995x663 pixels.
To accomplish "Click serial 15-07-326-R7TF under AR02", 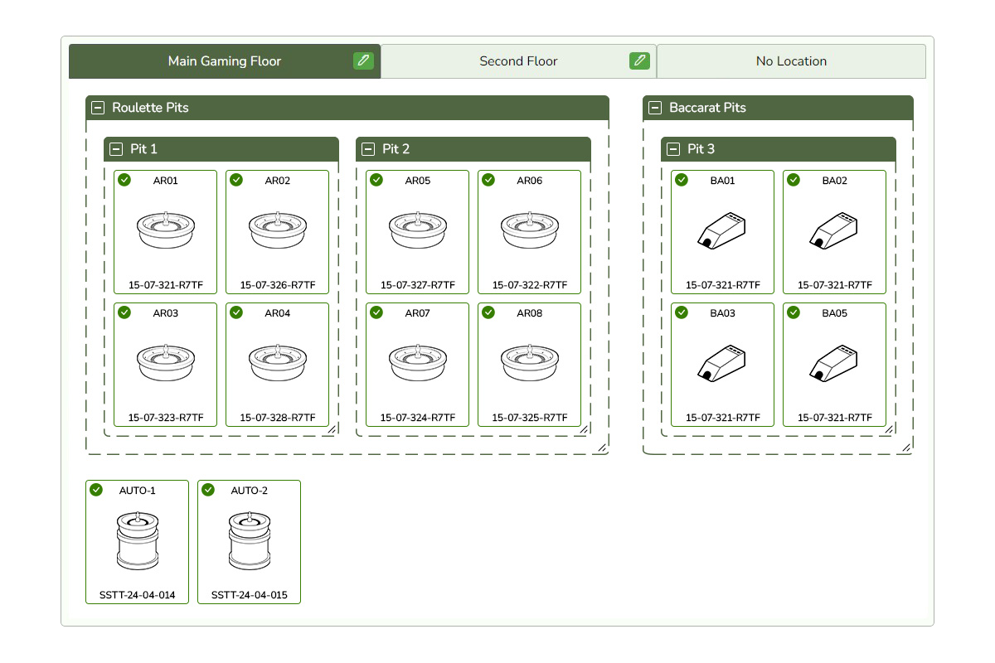I will coord(278,285).
